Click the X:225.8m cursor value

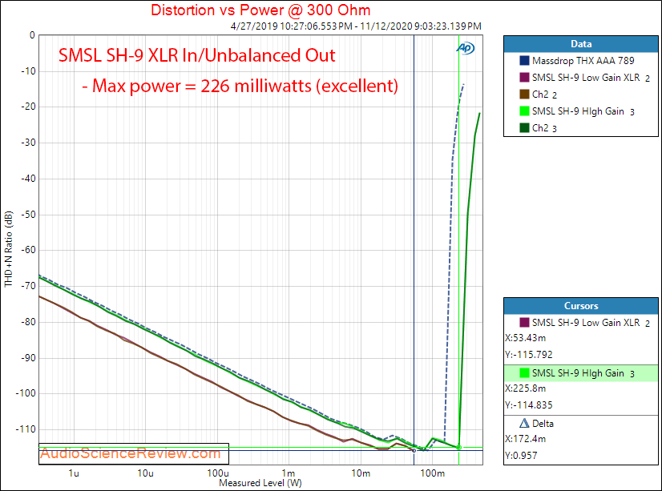point(525,388)
